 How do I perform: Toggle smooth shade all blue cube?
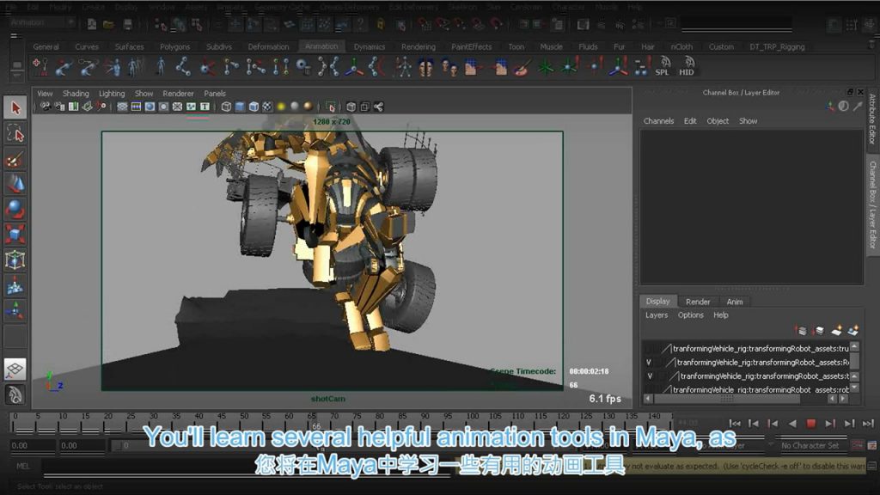pyautogui.click(x=240, y=107)
